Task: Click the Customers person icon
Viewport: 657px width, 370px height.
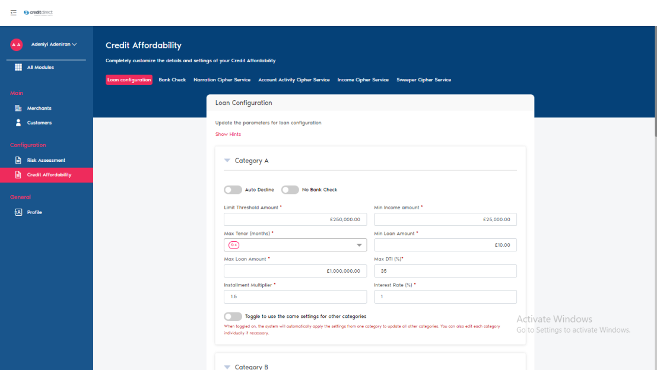Action: (x=18, y=122)
